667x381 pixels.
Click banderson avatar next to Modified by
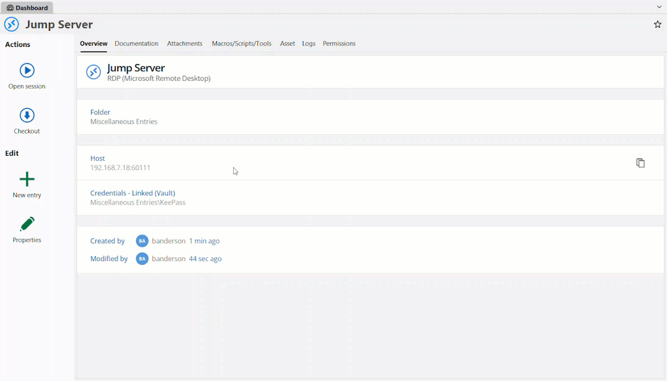coord(142,259)
